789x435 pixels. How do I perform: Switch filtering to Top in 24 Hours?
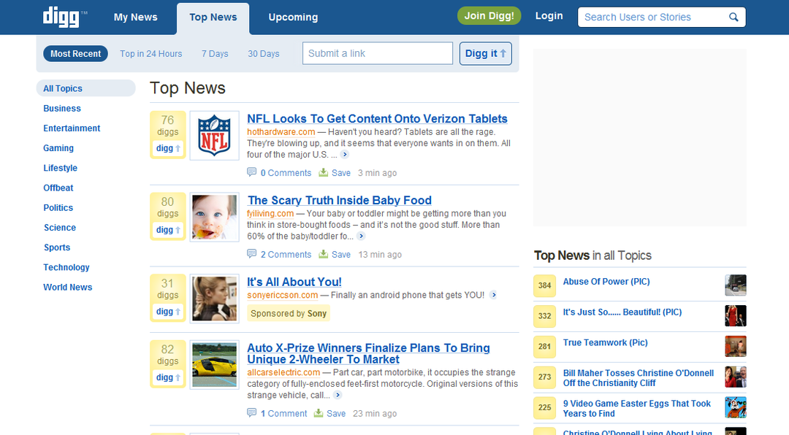click(150, 53)
